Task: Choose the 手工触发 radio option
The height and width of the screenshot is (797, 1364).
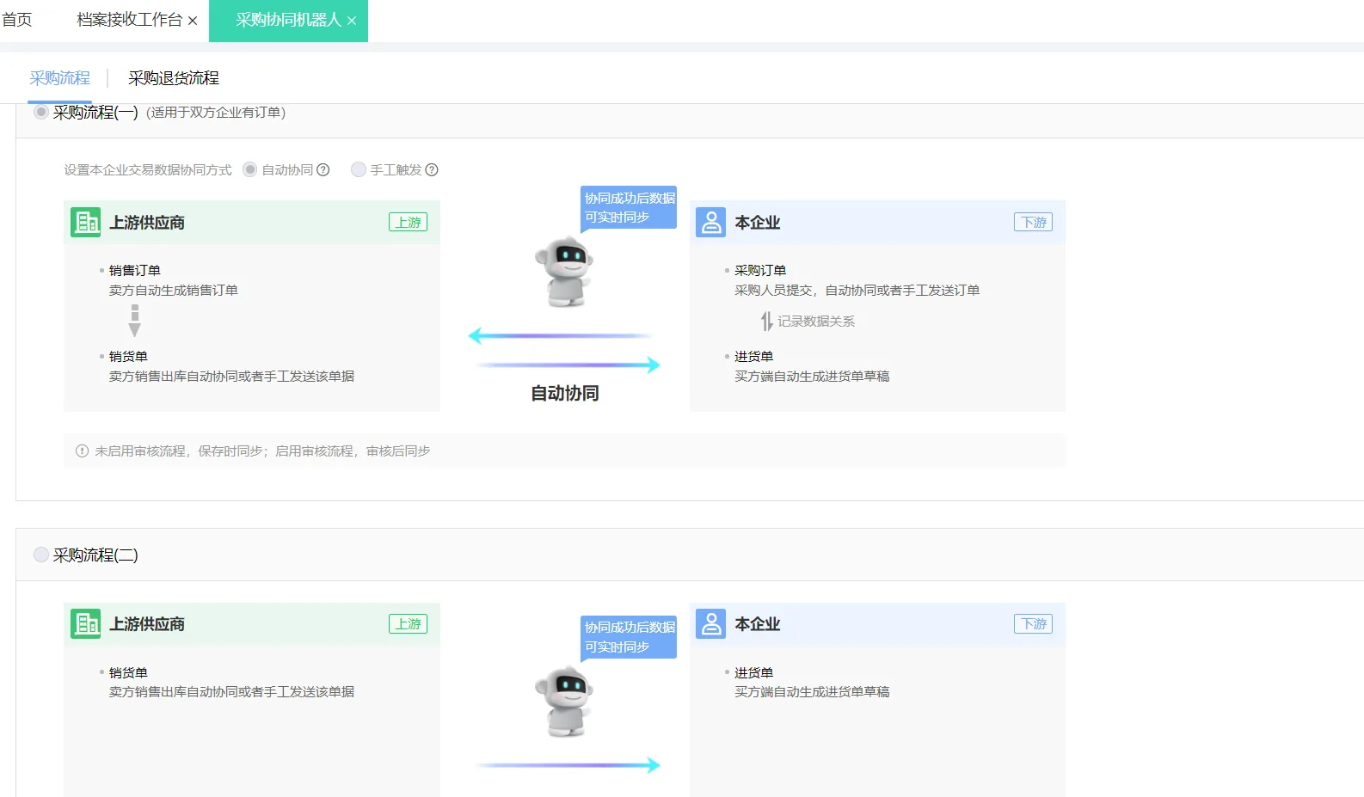Action: tap(359, 169)
